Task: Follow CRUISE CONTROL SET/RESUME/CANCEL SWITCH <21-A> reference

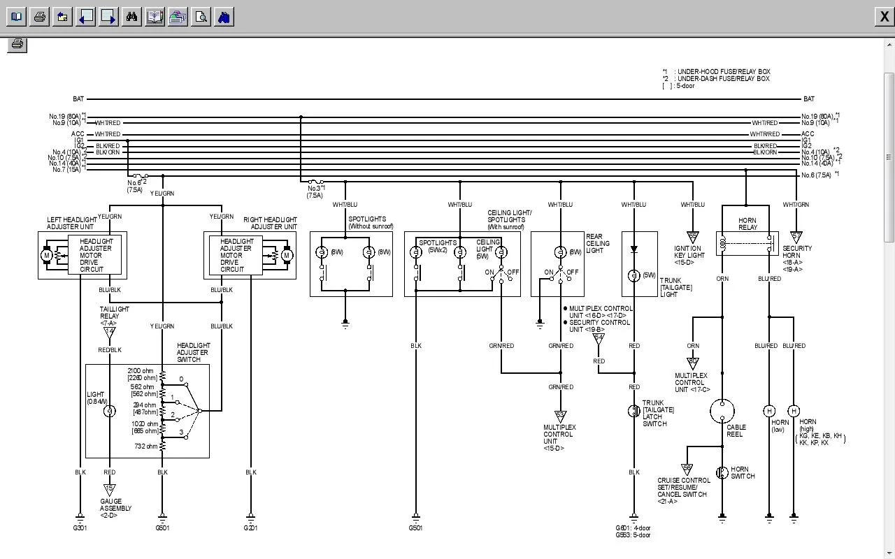Action: pyautogui.click(x=684, y=491)
